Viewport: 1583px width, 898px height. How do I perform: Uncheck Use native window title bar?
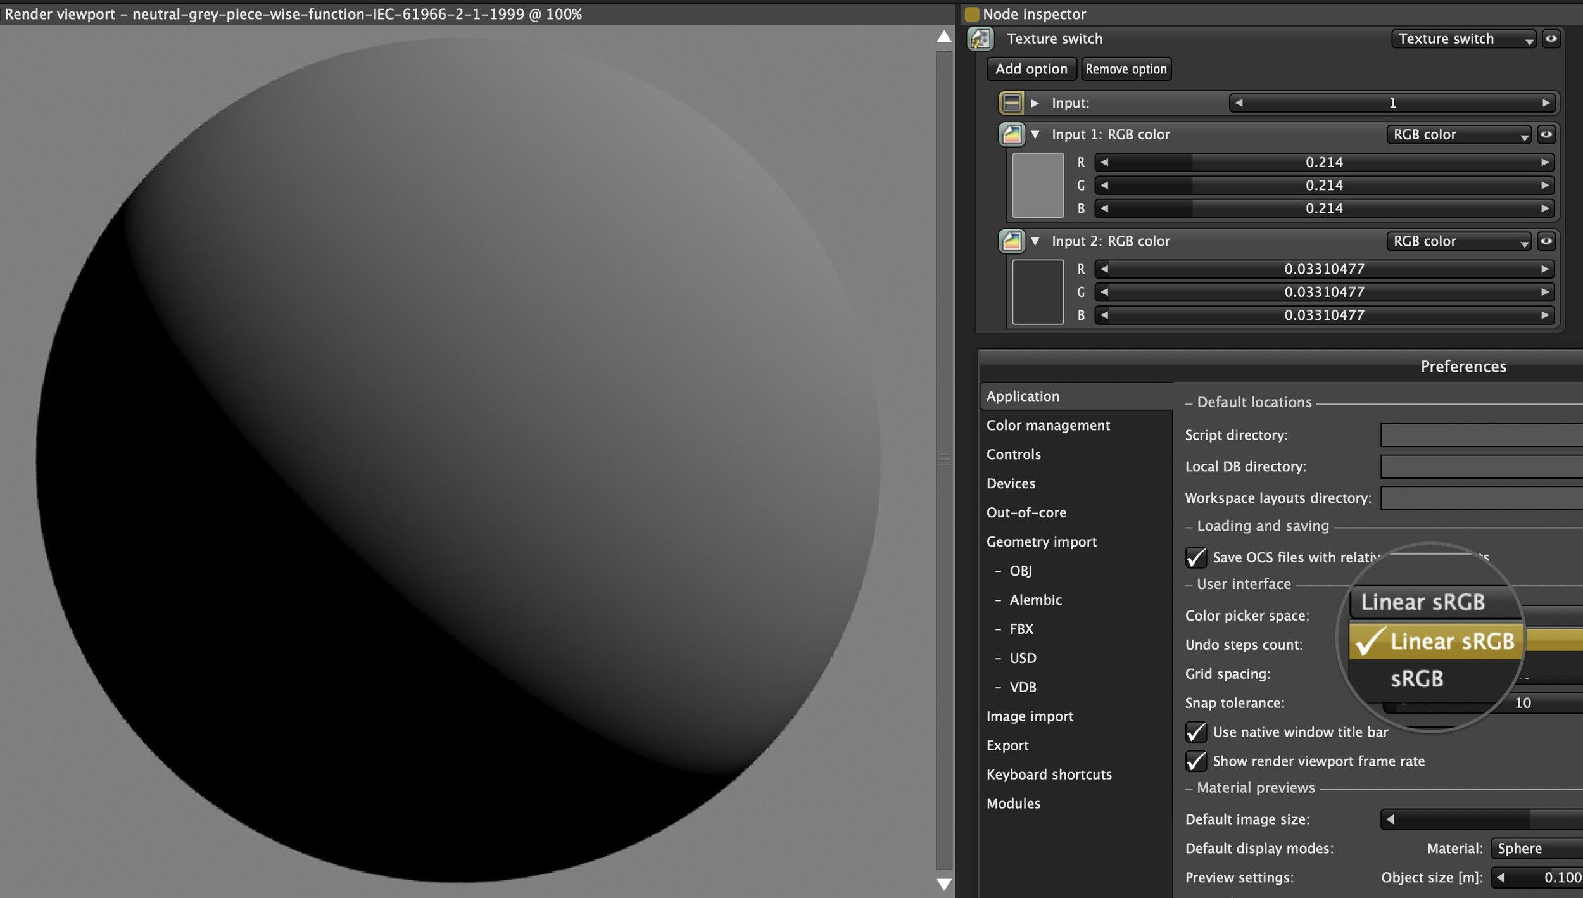[1195, 732]
